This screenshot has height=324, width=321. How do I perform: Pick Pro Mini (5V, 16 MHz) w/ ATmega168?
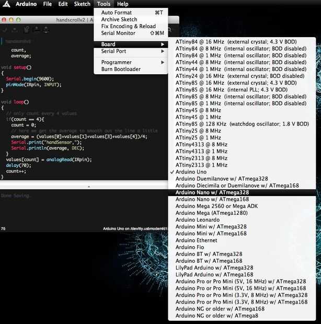click(242, 288)
